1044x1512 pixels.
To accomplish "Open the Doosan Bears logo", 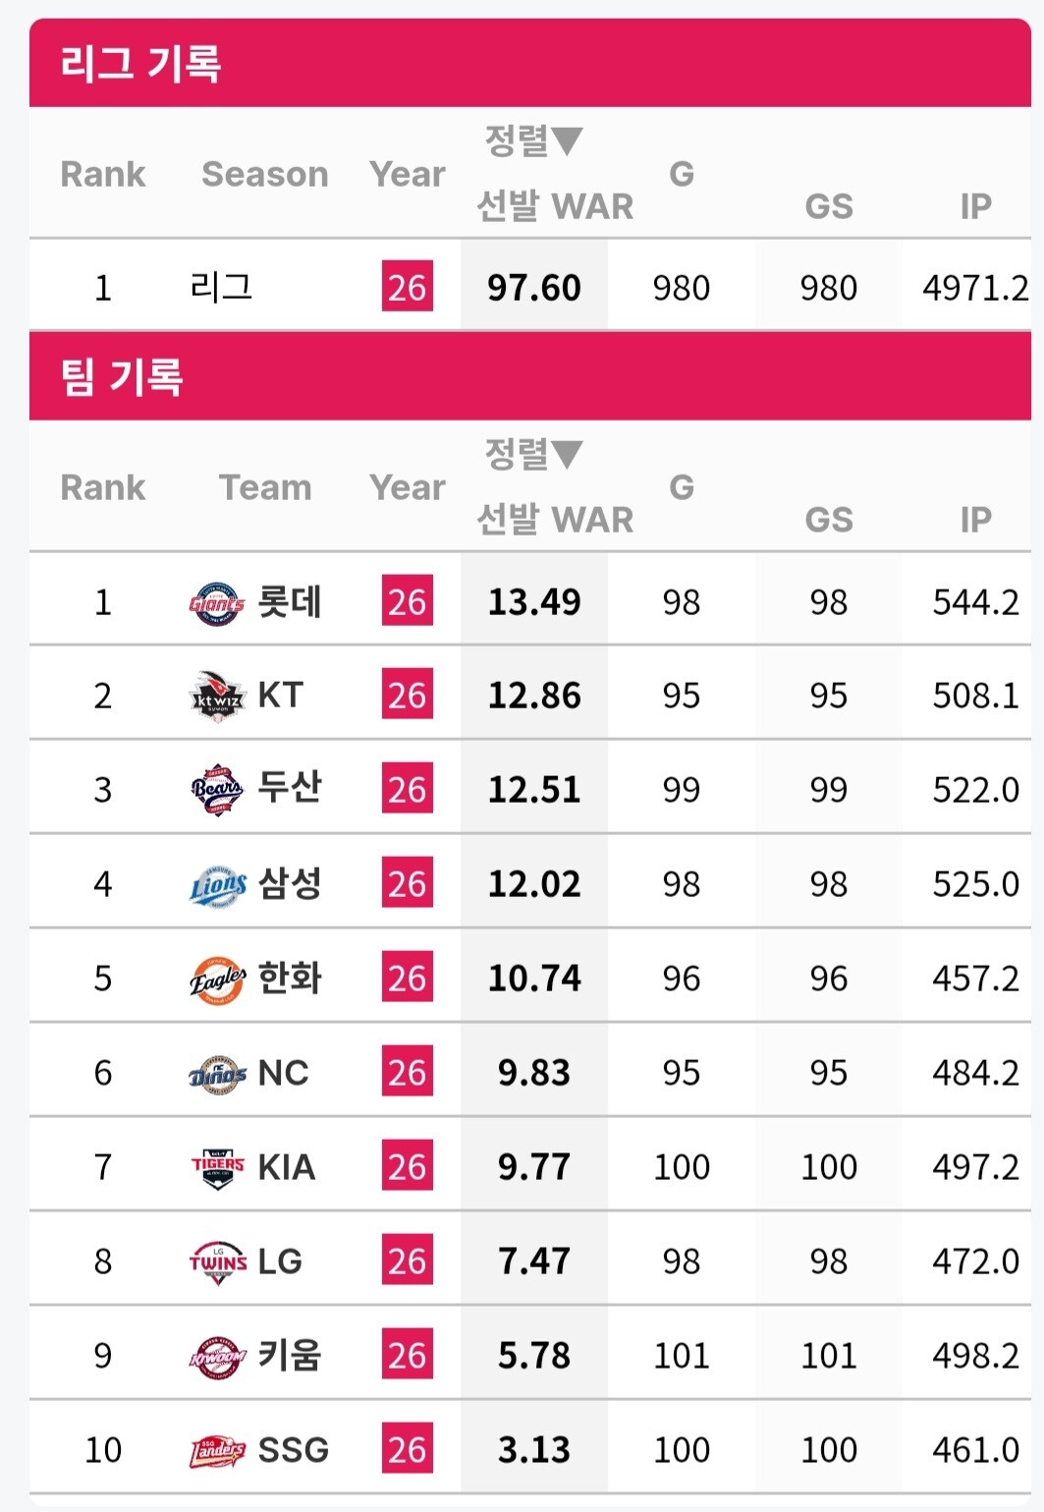I will coord(217,791).
